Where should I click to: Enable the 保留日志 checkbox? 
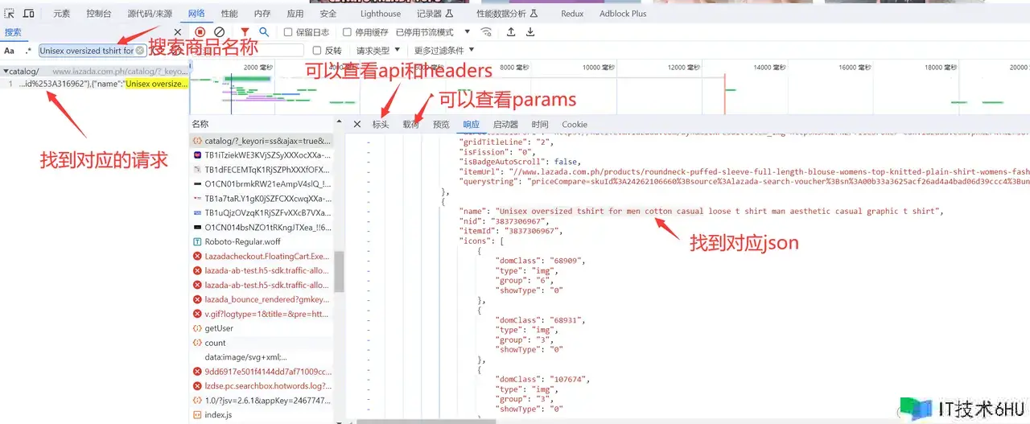click(x=288, y=32)
